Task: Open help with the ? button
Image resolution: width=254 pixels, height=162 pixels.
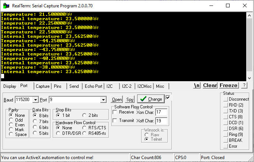Action: (x=244, y=85)
